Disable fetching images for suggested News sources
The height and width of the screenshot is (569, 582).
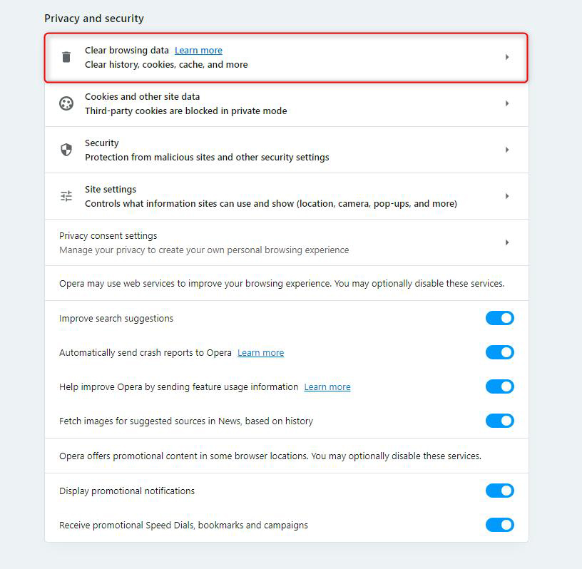(x=499, y=421)
